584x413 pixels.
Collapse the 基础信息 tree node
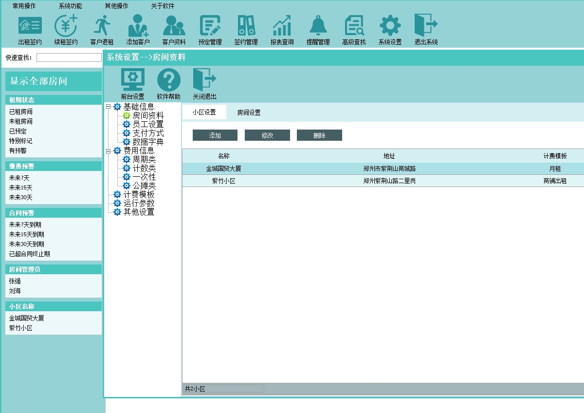click(109, 107)
